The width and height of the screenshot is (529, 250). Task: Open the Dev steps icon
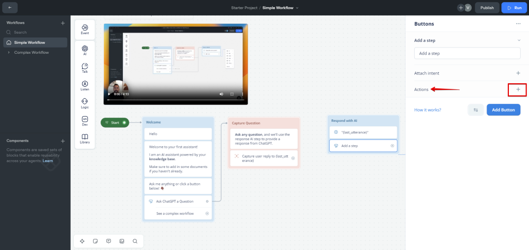tap(85, 121)
